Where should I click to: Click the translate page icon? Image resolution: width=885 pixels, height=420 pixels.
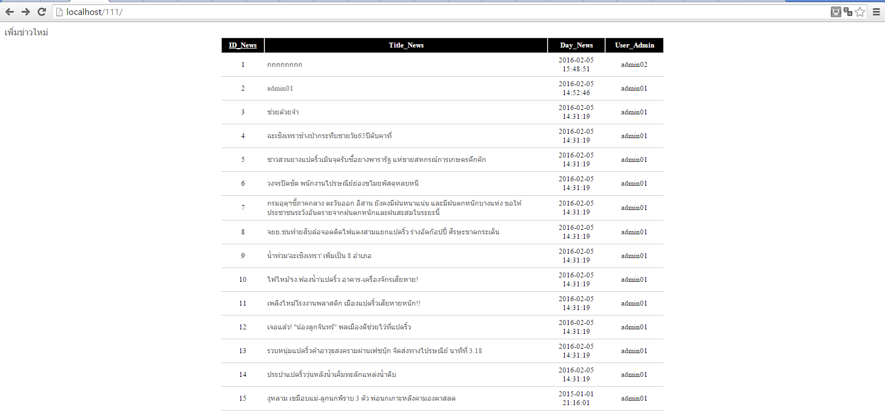click(848, 12)
